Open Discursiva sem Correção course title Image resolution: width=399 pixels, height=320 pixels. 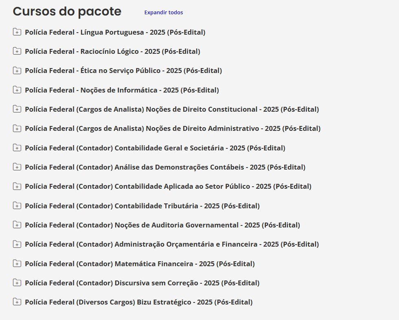click(142, 283)
